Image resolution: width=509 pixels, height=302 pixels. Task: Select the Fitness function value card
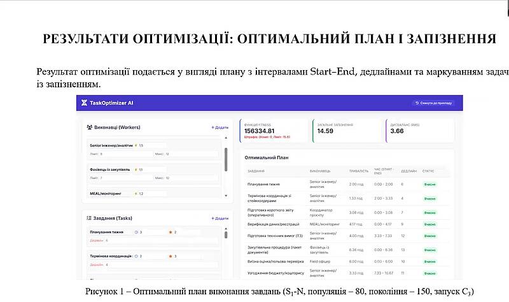[x=274, y=131]
